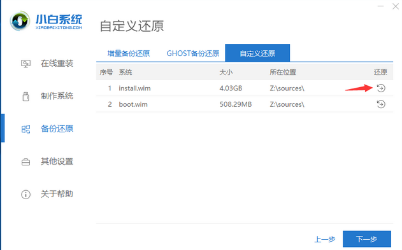This screenshot has width=402, height=250.
Task: Click the 大小 column header
Action: tap(226, 72)
